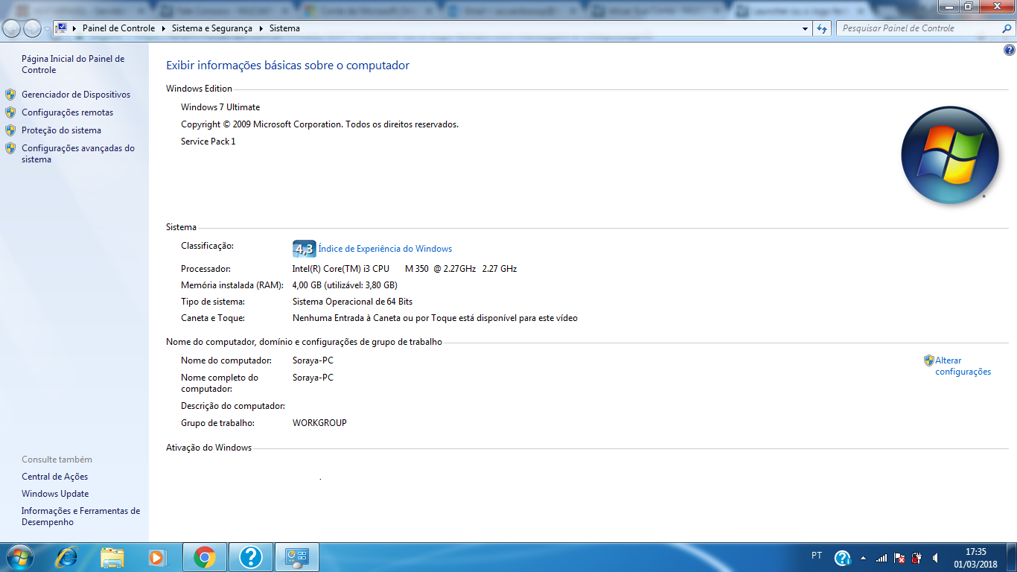
Task: Open Gerenciador de Dispositivos from the sidebar
Action: coord(75,95)
